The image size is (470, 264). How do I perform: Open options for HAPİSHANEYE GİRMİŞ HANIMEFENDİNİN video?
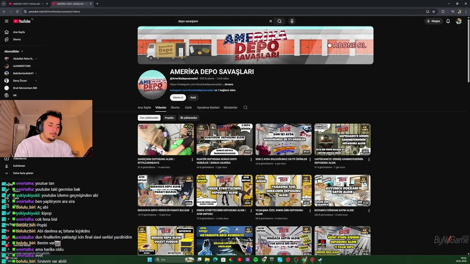(x=369, y=159)
